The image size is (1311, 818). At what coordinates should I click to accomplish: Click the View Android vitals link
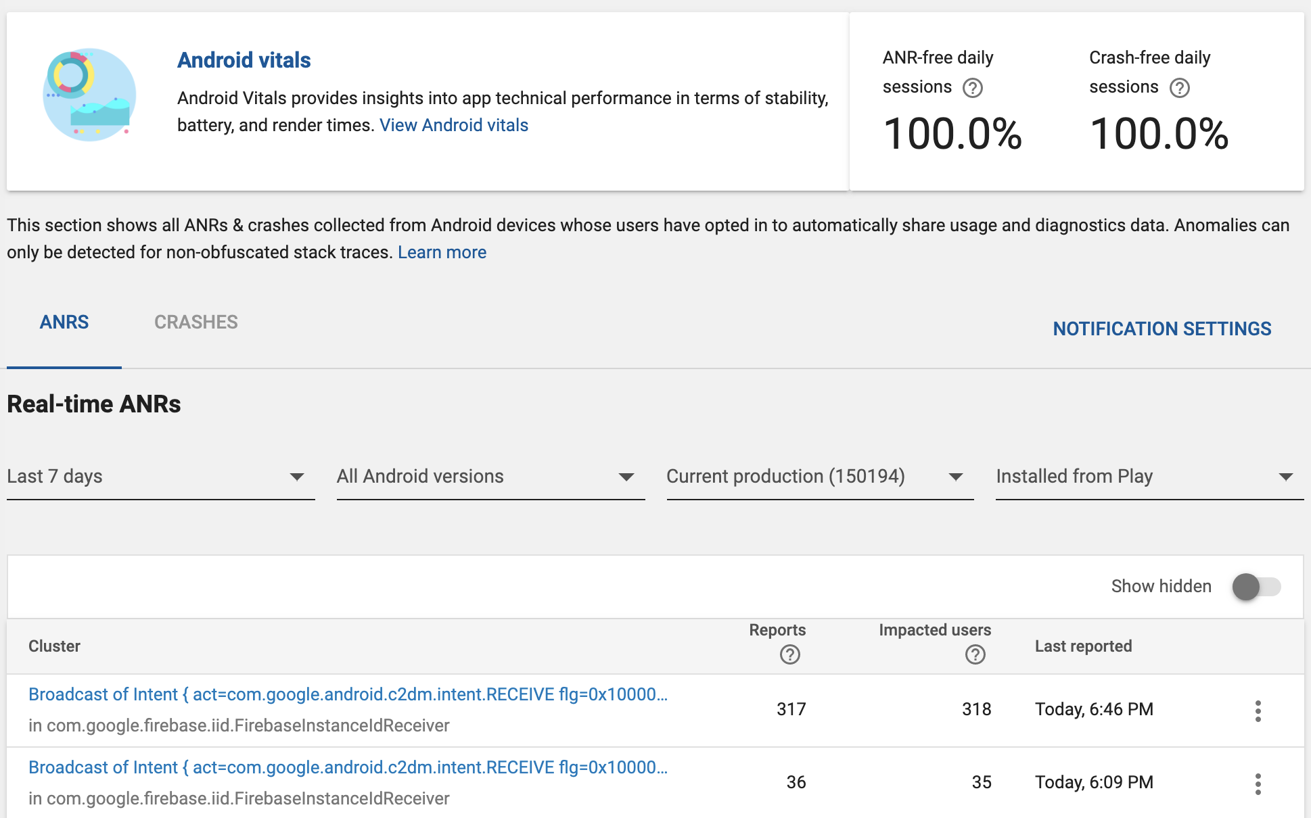tap(453, 125)
